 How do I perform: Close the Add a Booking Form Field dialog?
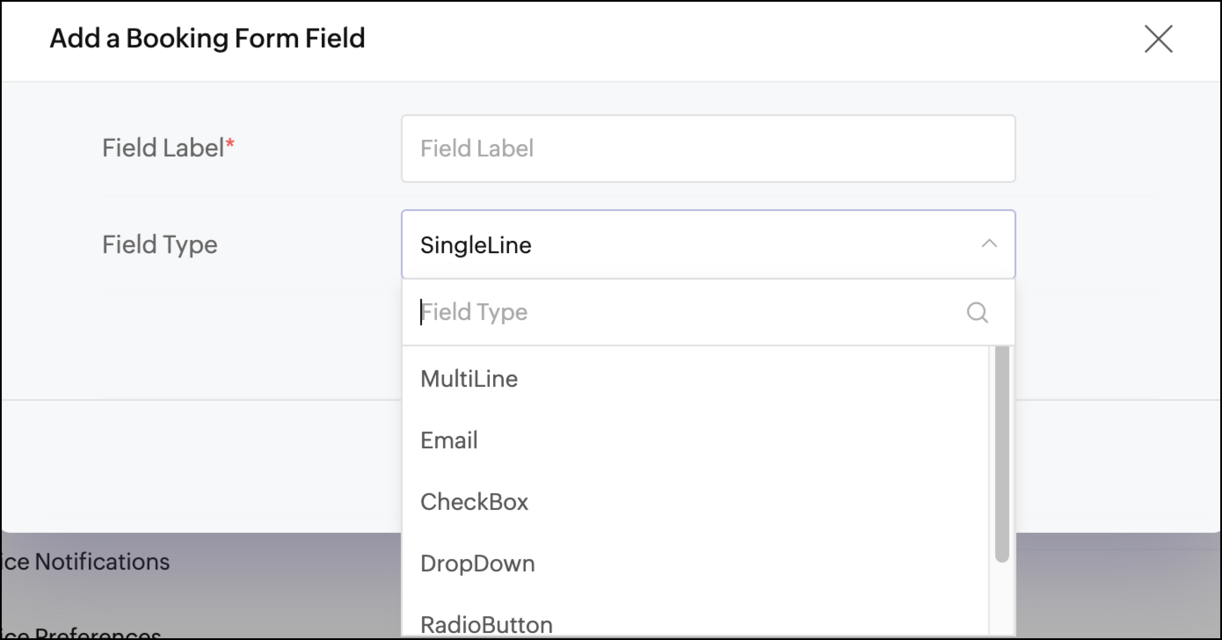click(1158, 39)
